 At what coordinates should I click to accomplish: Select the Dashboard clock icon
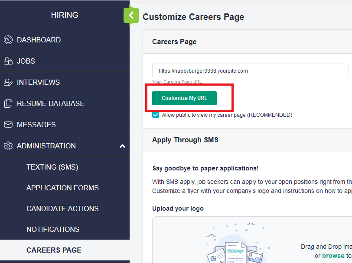click(x=8, y=40)
